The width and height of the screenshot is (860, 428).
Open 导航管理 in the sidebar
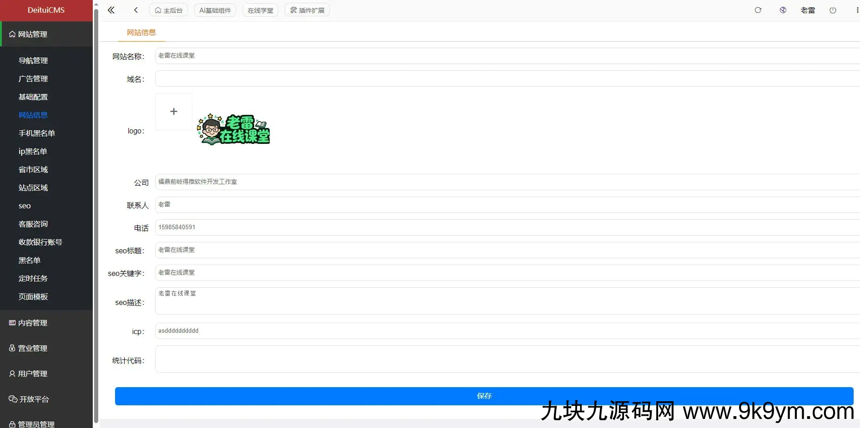[x=33, y=60]
